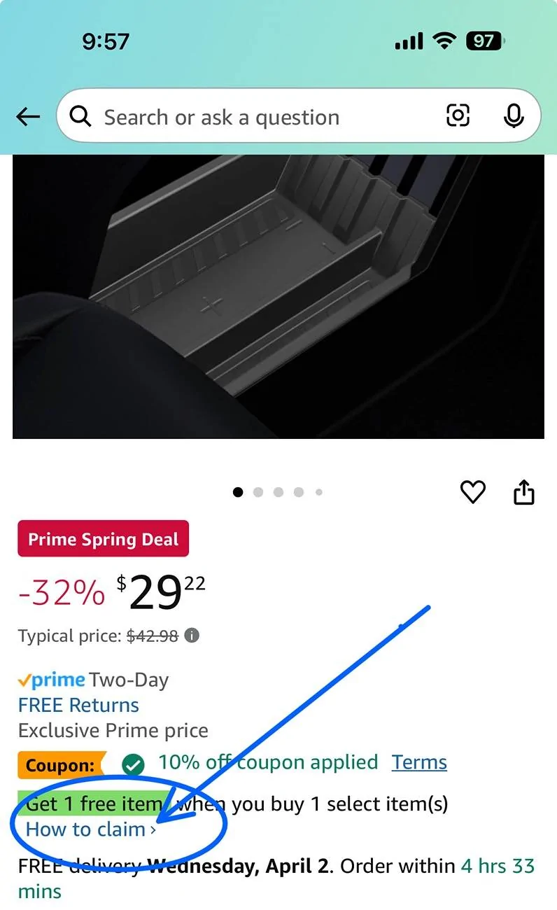This screenshot has height=910, width=557.
Task: Open FREE Returns details
Action: pos(78,705)
